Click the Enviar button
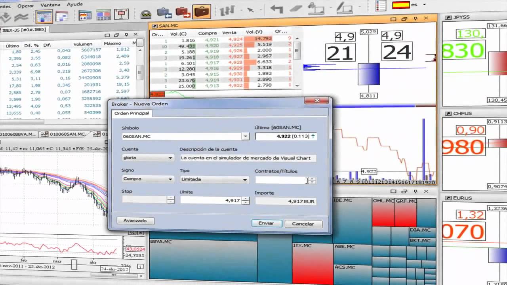The height and width of the screenshot is (285, 507). (266, 223)
